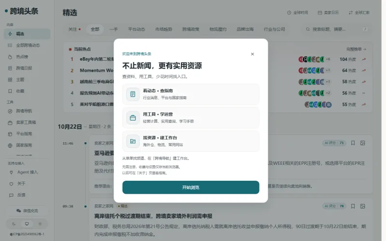Open hot topic 2 Momentum Wo…
The image size is (386, 241).
click(97, 70)
